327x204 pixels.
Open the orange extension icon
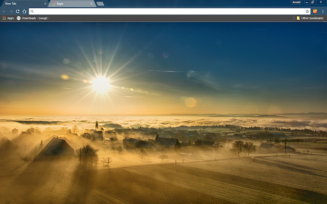315,11
